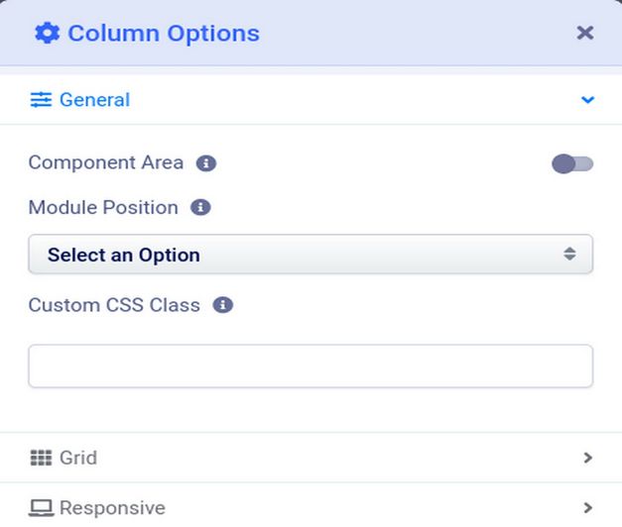Enable the Component Area toggle switch

point(572,163)
